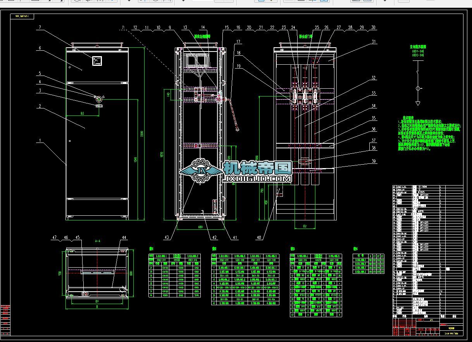Click part callout number 35 beside rear view
The width and height of the screenshot is (472, 342).
pos(374,118)
